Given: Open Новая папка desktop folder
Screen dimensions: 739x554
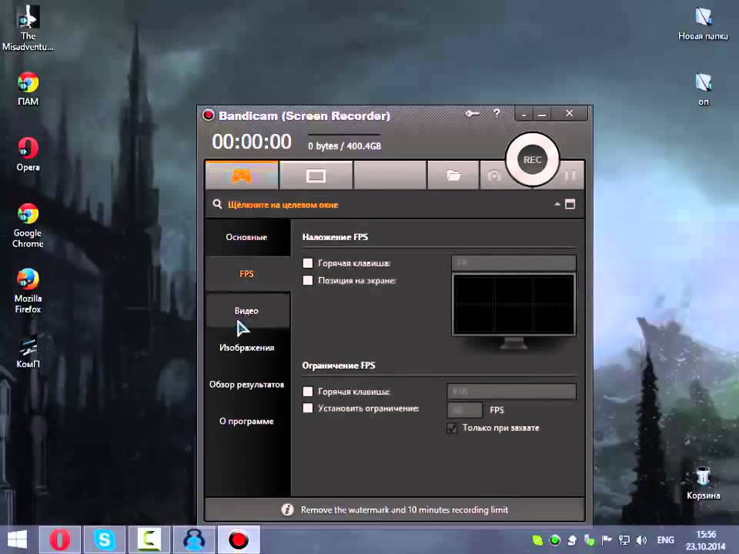Looking at the screenshot, I should tap(703, 24).
